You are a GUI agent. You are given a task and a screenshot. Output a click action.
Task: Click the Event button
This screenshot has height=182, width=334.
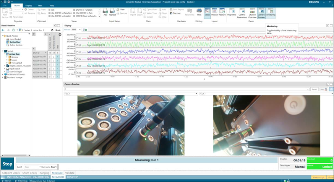pos(19,167)
